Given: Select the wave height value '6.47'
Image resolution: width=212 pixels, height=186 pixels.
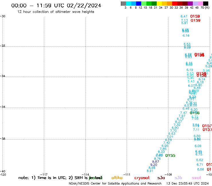Looking at the screenshot, I should [184, 17].
